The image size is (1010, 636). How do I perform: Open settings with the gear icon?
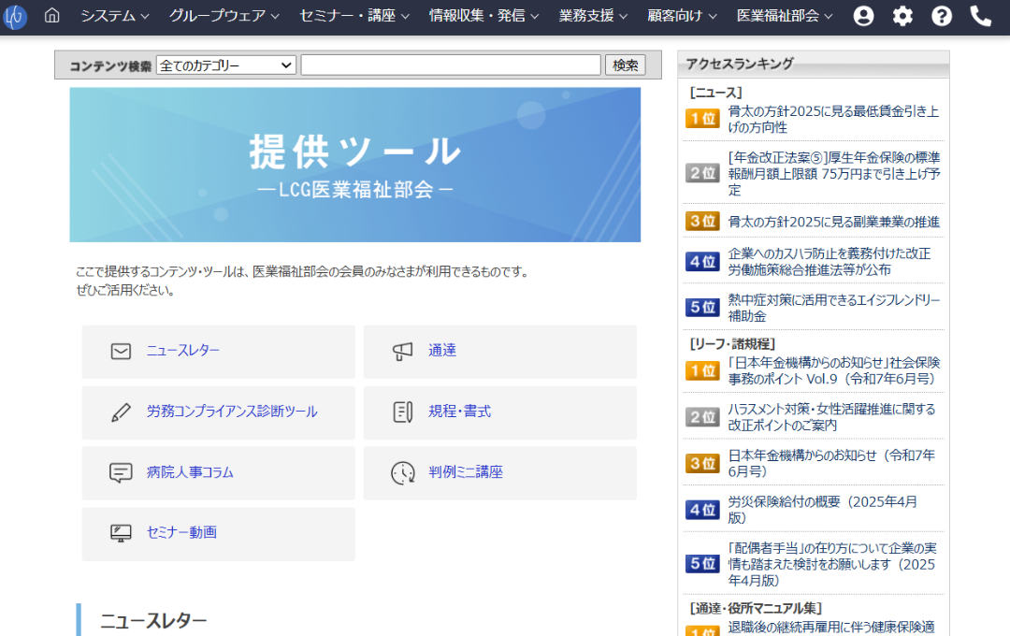(x=902, y=16)
